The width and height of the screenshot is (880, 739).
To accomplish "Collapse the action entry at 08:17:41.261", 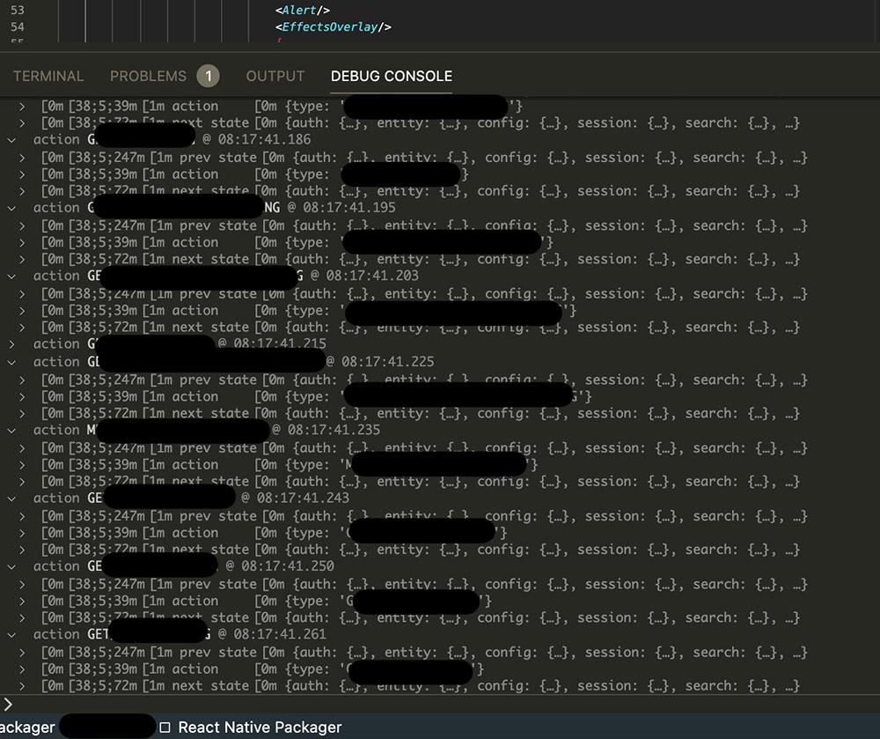I will pyautogui.click(x=11, y=634).
